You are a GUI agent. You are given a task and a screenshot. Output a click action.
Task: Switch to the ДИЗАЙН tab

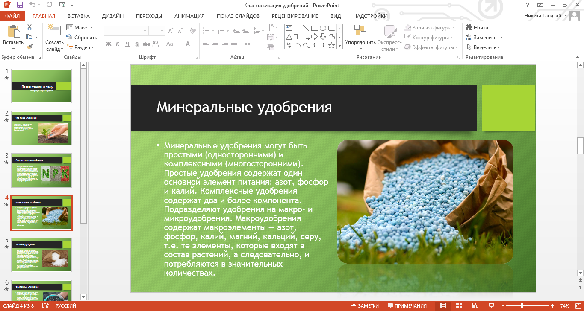coord(113,16)
